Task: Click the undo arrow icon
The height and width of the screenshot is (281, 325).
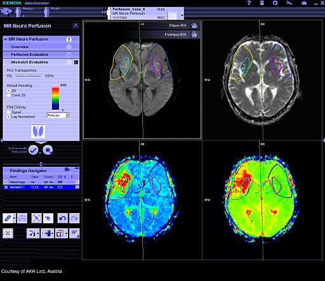Action: 62,218
